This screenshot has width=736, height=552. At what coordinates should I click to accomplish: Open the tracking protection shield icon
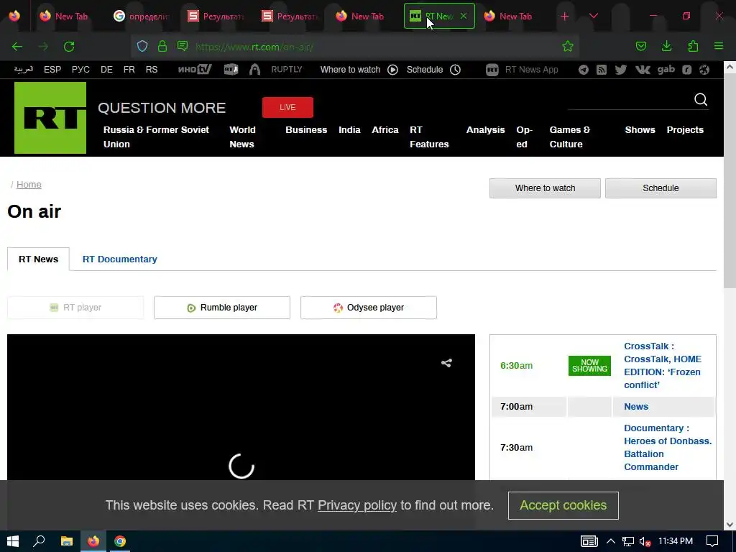[142, 46]
